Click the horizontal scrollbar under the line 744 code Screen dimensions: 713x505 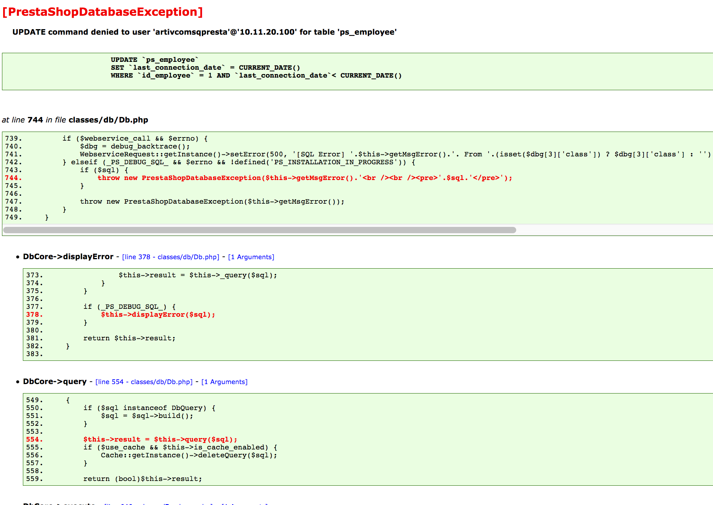coord(259,230)
